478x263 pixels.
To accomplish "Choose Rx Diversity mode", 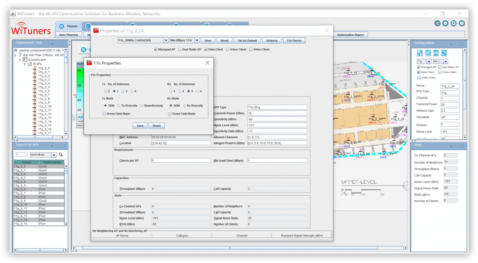I will point(184,105).
